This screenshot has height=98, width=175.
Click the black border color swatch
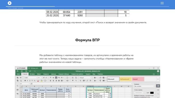pos(152,93)
